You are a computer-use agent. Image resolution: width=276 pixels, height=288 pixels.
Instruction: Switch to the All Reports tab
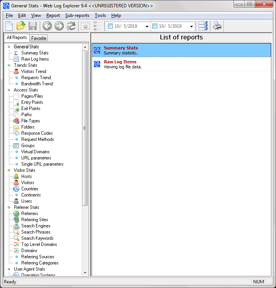[x=17, y=37]
